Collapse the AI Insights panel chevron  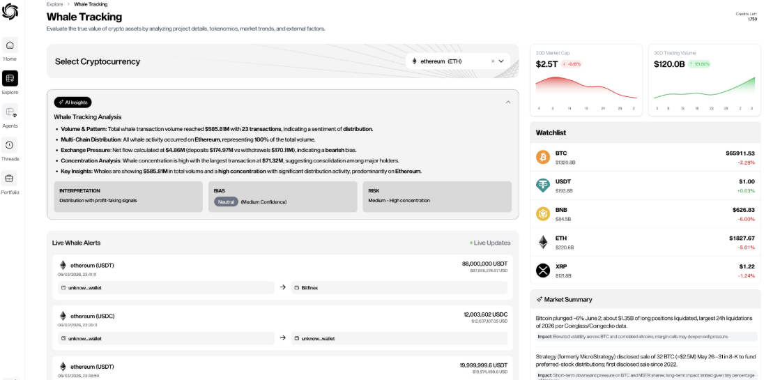click(508, 102)
